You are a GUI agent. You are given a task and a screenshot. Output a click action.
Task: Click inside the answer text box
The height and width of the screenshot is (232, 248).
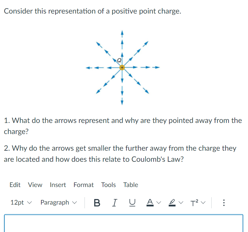tap(123, 223)
